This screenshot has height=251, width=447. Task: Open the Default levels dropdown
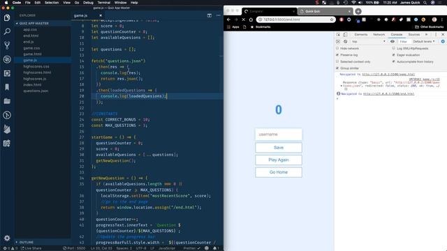point(424,42)
